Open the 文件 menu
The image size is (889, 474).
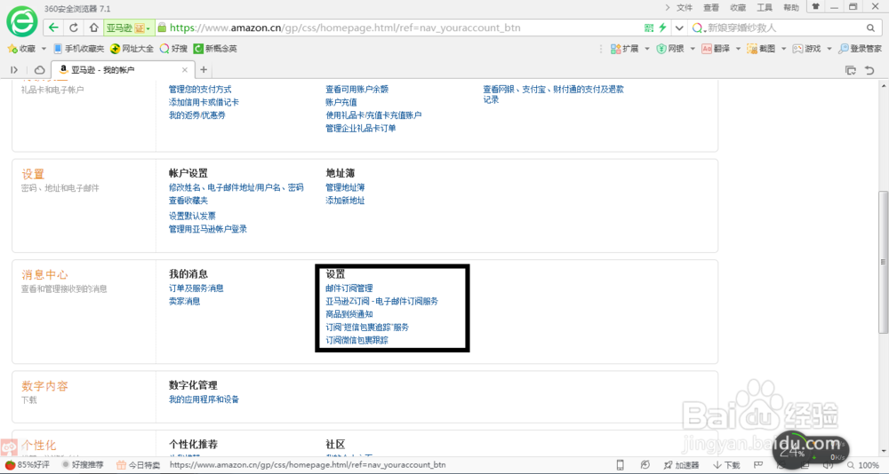coord(685,7)
